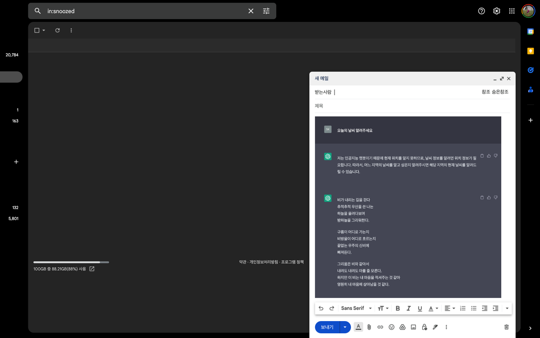Image resolution: width=540 pixels, height=338 pixels.
Task: Toggle formatting options button
Action: pos(358,327)
